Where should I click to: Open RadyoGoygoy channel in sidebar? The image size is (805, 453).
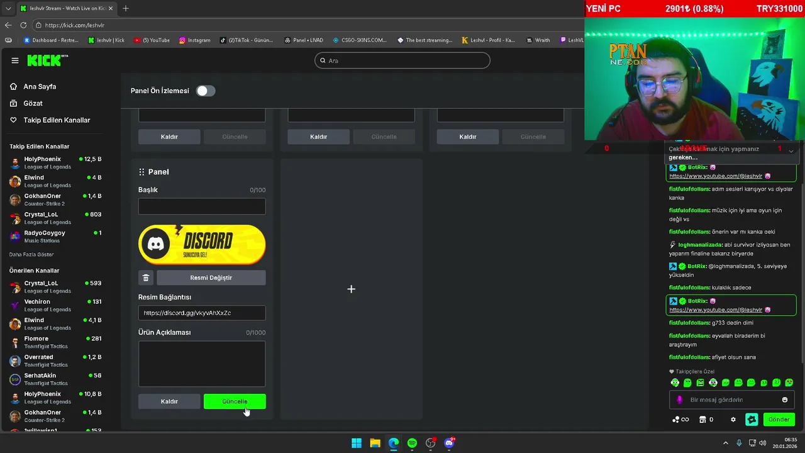click(x=55, y=237)
